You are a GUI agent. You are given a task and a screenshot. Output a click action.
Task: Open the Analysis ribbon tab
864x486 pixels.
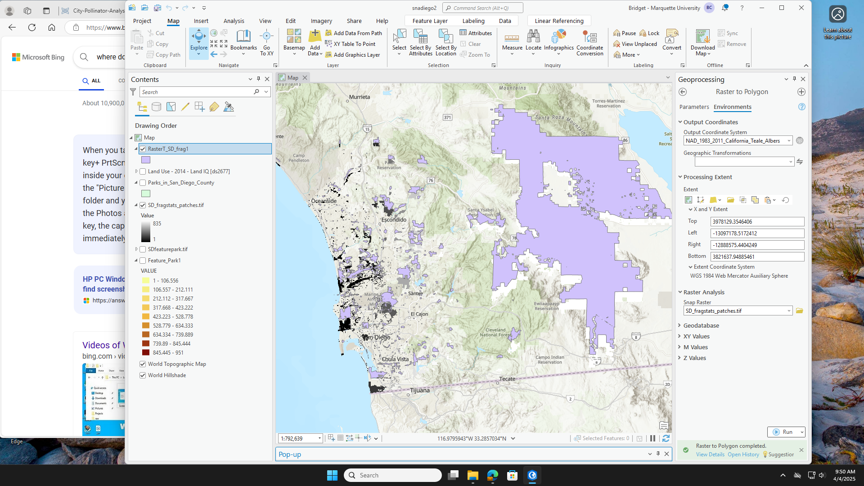tap(234, 21)
